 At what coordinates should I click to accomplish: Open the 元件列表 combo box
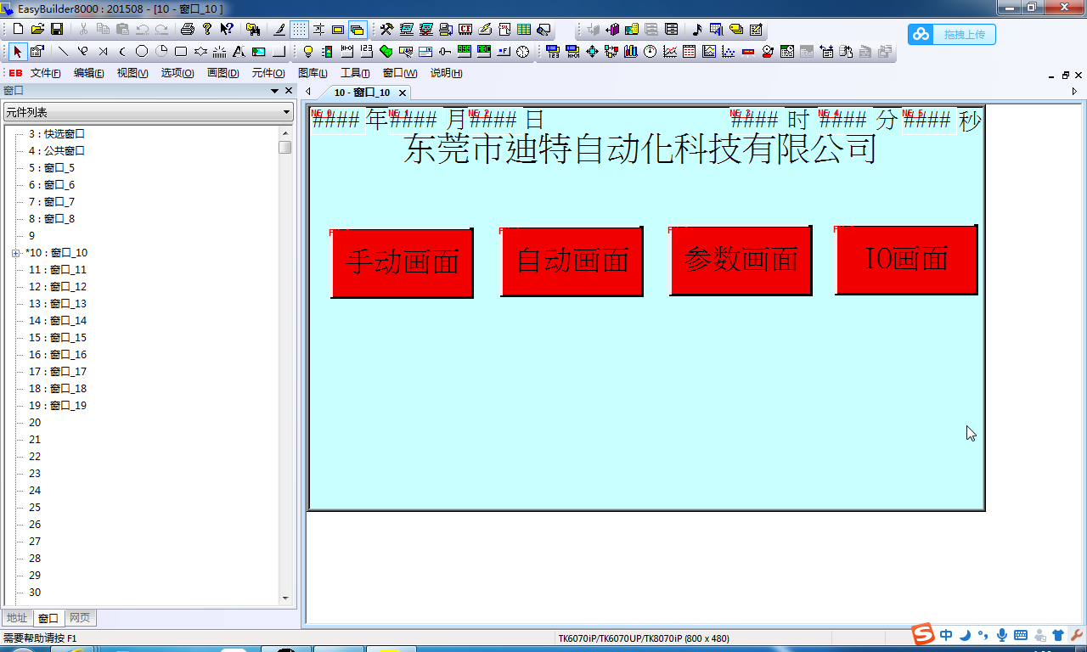point(148,112)
